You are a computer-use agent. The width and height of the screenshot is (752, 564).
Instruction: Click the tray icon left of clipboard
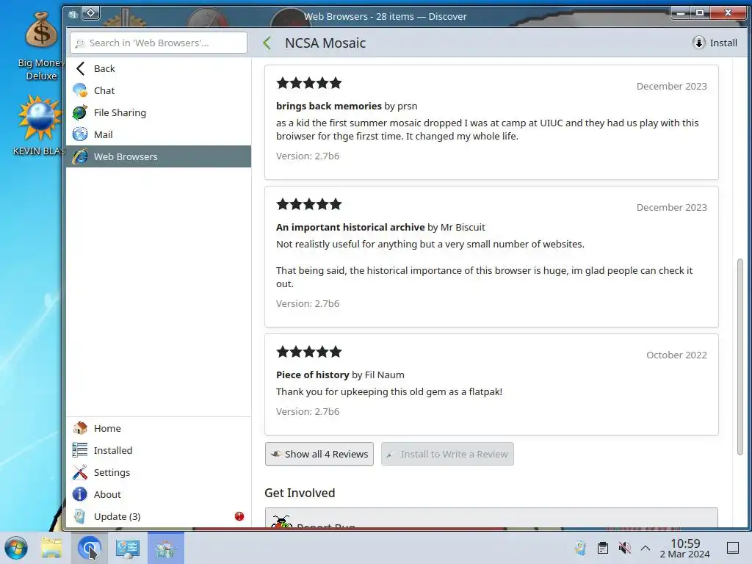click(x=581, y=548)
